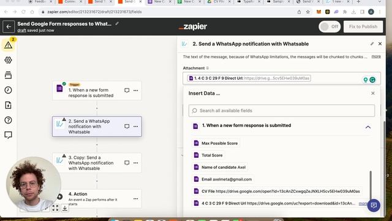Screen dimensions: 392x221
Task: Open the browser extensions puzzle icon
Action: tap(345, 12)
